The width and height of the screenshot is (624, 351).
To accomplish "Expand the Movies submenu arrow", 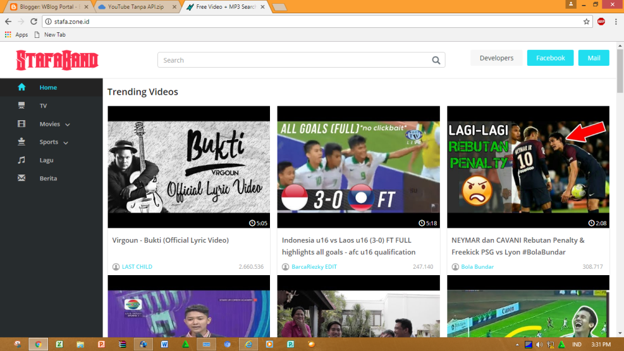I will point(68,125).
